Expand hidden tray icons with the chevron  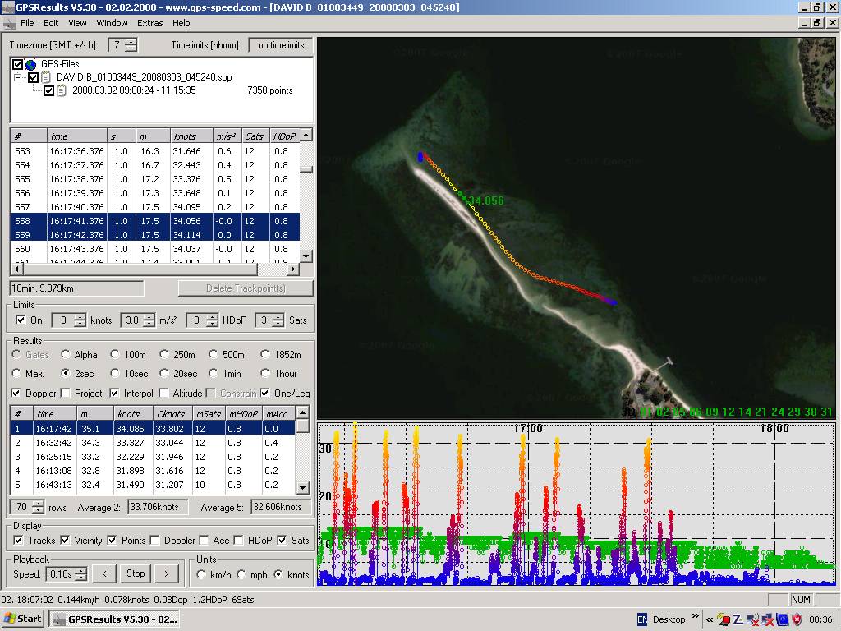tap(710, 619)
